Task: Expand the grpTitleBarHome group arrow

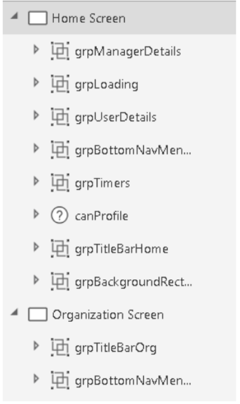Action: pos(36,247)
